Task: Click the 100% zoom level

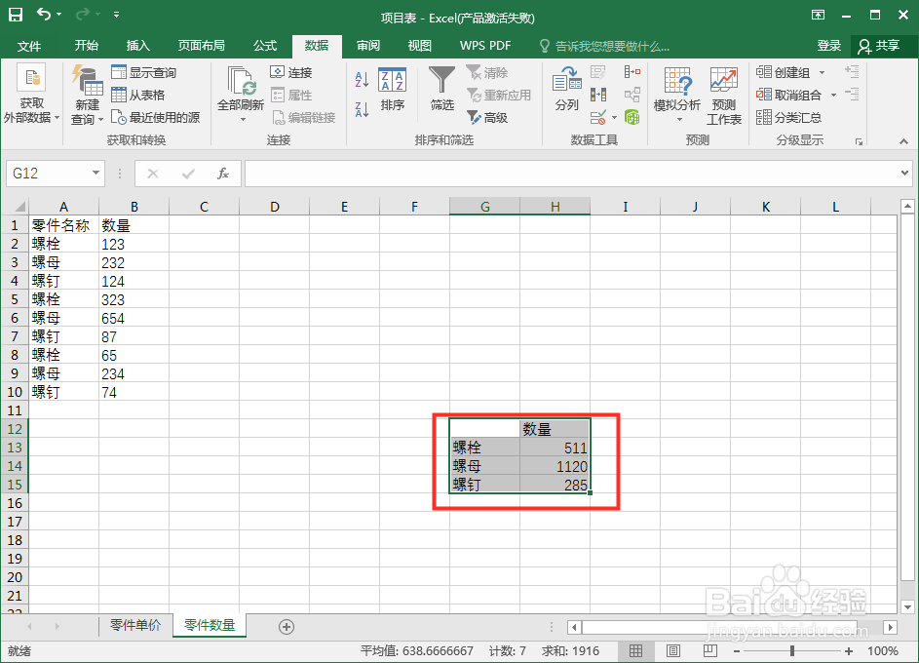Action: [x=883, y=650]
